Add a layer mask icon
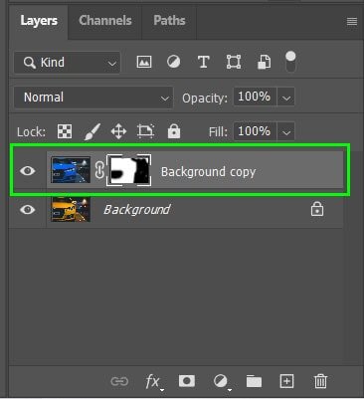Viewport: 364px width, 399px height. click(x=187, y=381)
